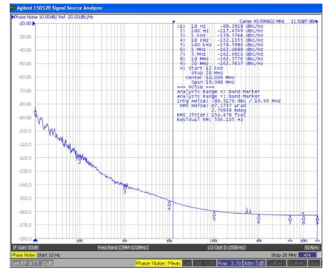The width and height of the screenshot is (327, 270).
Task: Click marker 5 readout -159.5980 dBc/Hz
Action: (240, 45)
